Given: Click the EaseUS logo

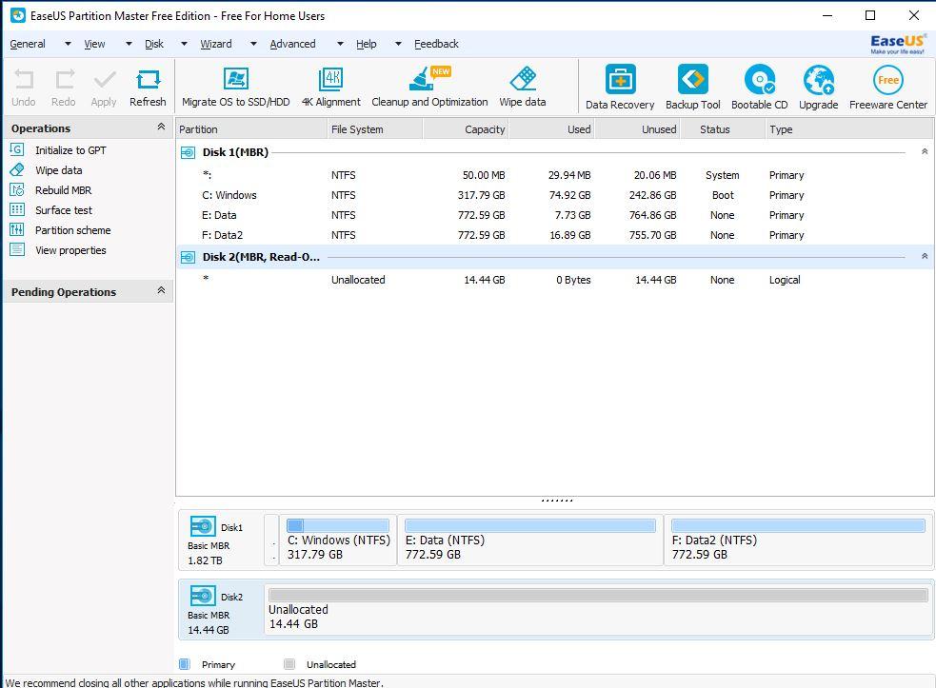Looking at the screenshot, I should coord(897,44).
